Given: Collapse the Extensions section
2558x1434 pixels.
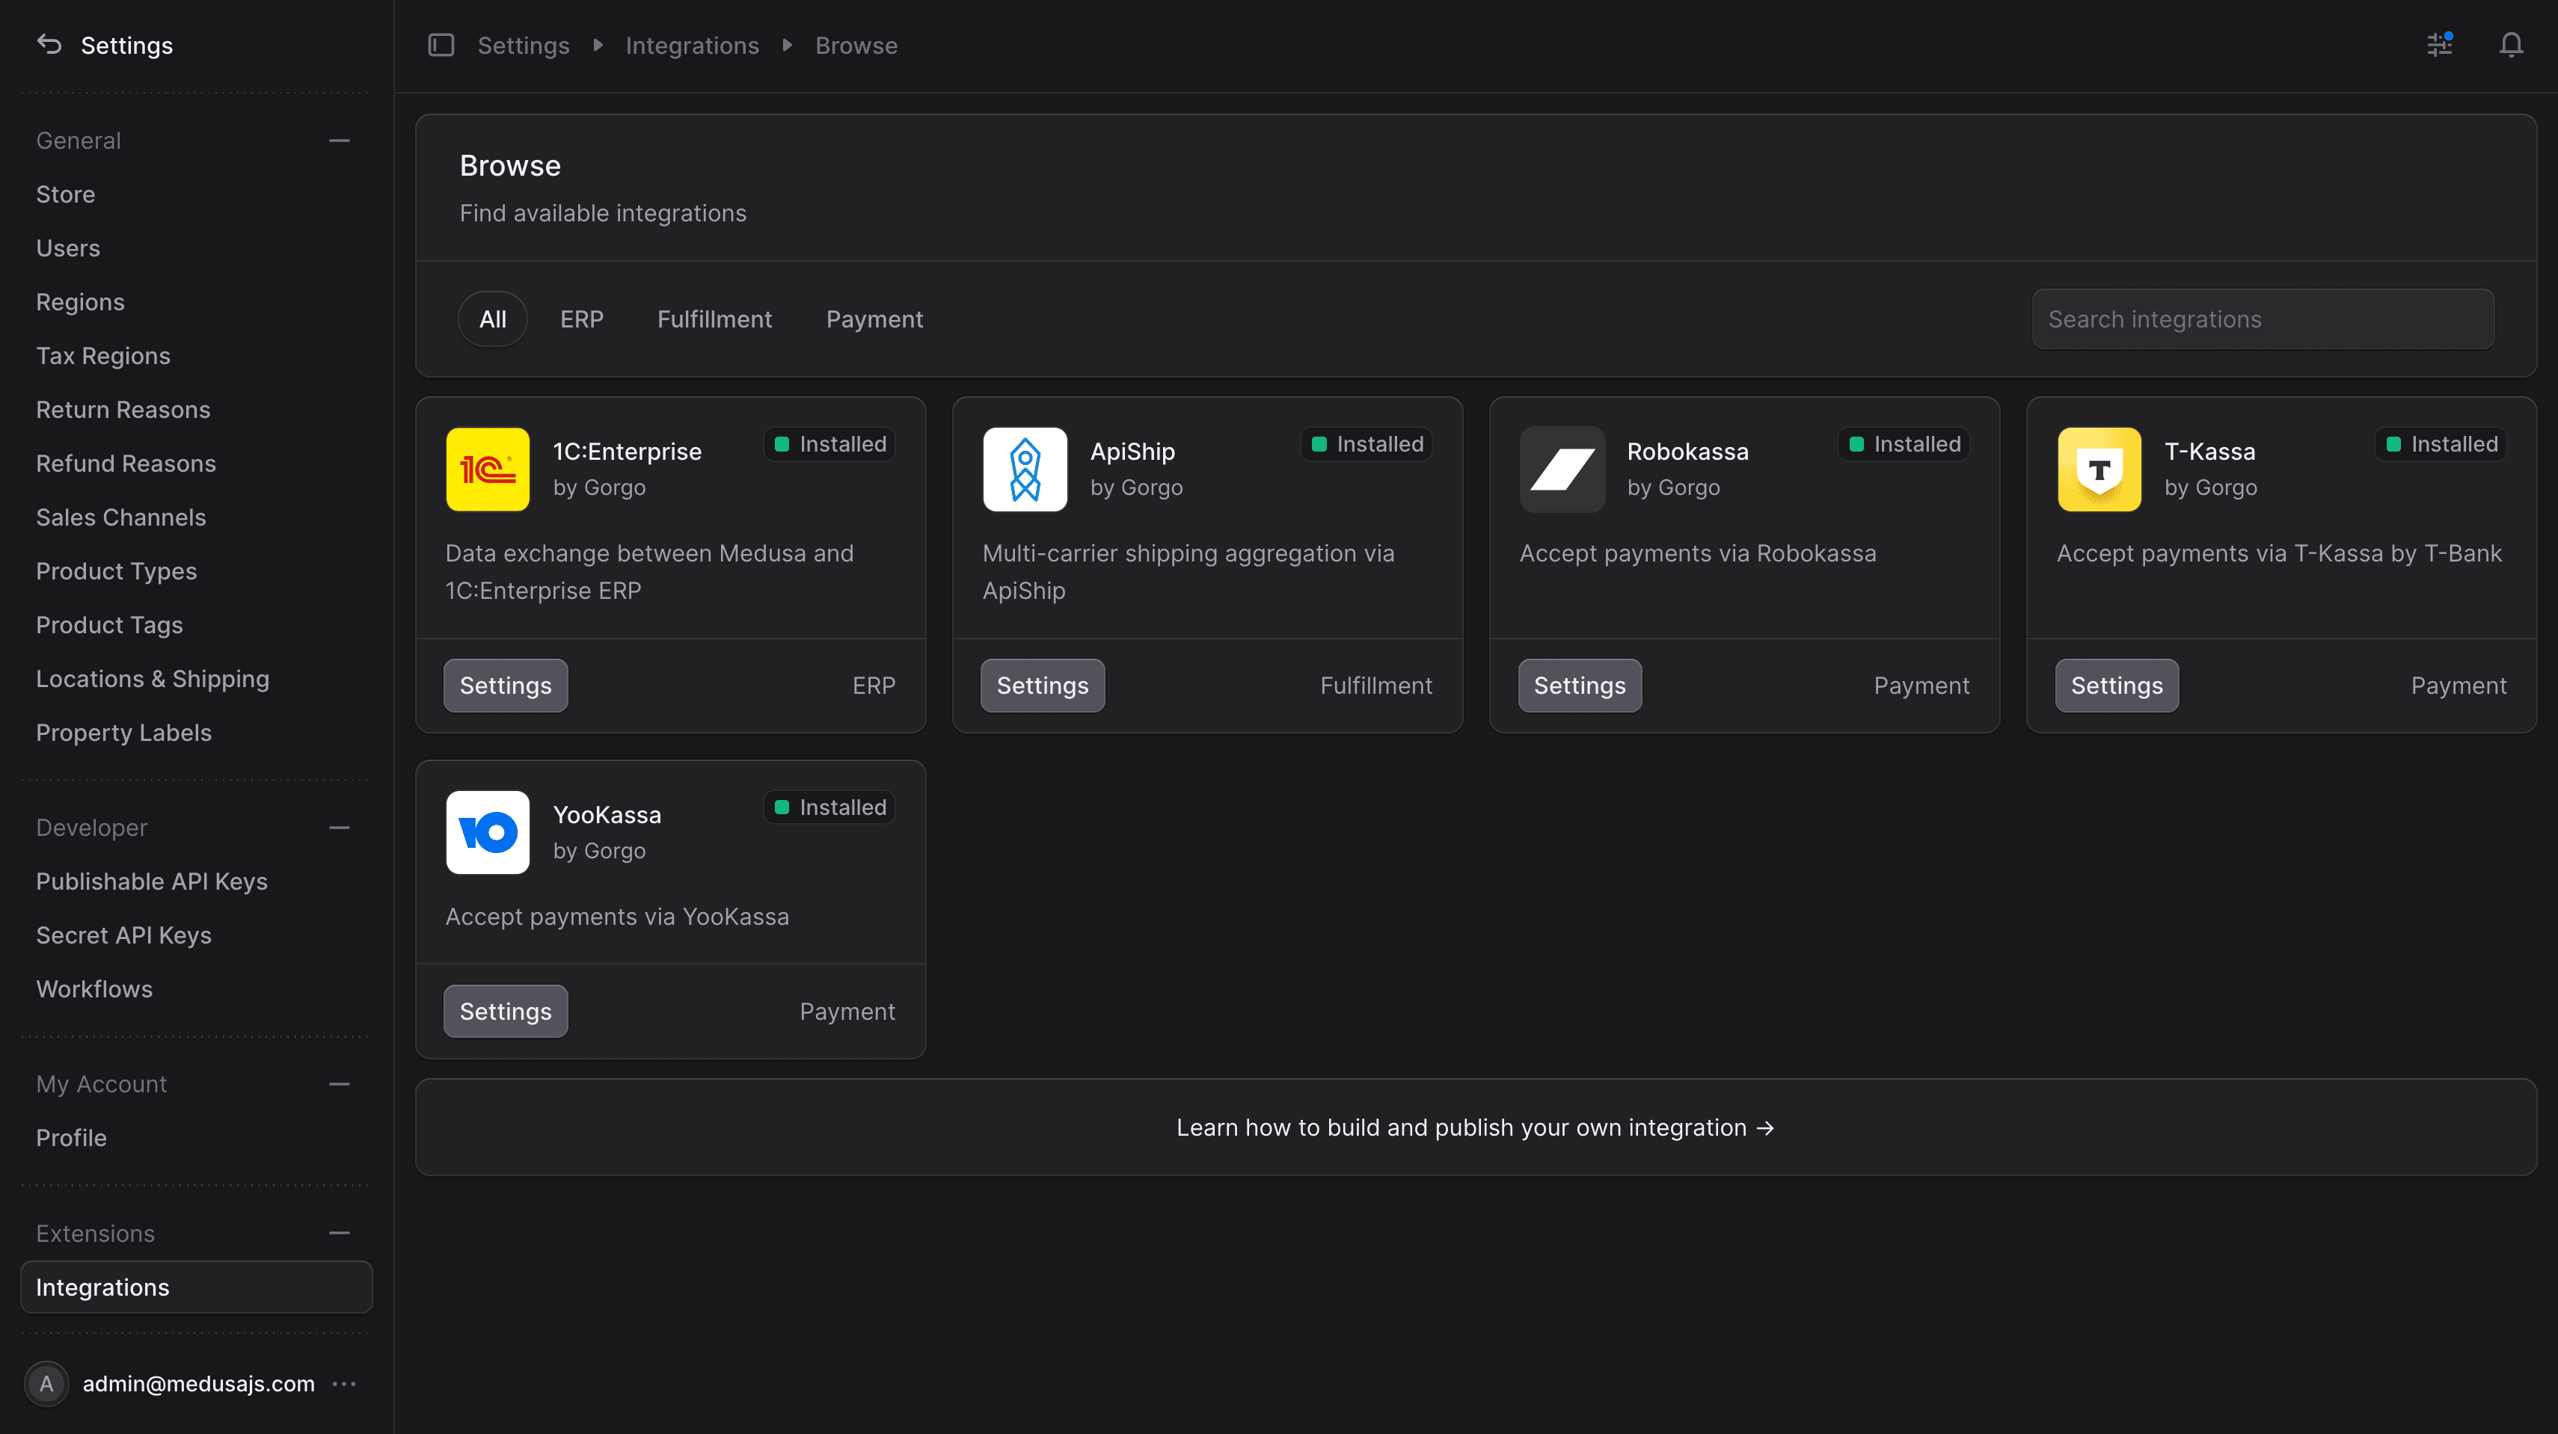Looking at the screenshot, I should pos(340,1234).
